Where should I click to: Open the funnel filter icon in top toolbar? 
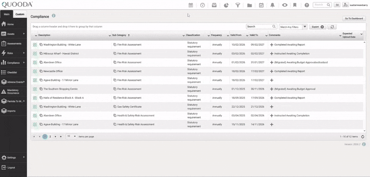pyautogui.click(x=238, y=5)
